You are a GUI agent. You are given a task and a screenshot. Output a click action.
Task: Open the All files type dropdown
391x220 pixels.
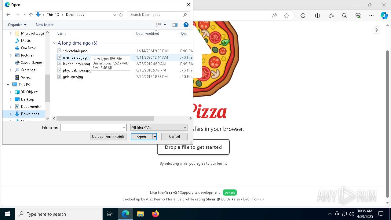159,127
